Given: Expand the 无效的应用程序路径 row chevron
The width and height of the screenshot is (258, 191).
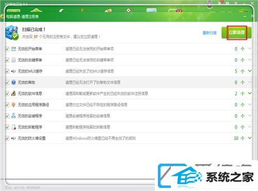Looking at the screenshot, I should (x=250, y=105).
